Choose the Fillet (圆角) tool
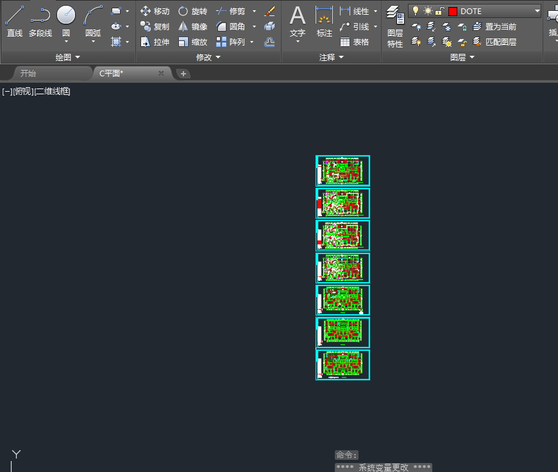 (x=231, y=26)
